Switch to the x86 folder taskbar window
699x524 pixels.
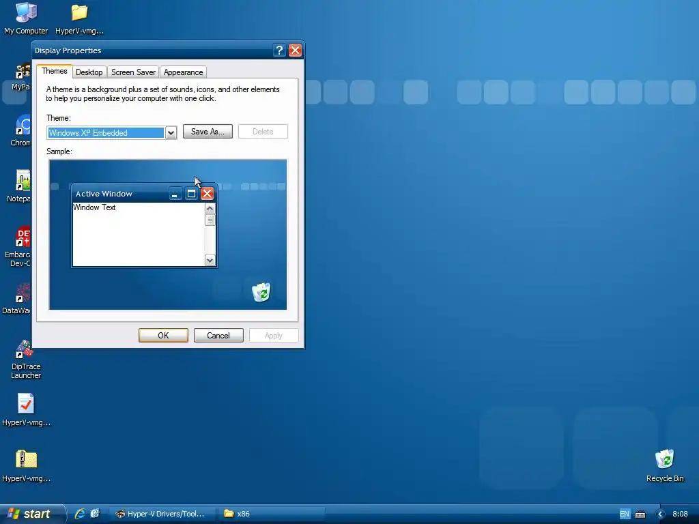coord(270,514)
